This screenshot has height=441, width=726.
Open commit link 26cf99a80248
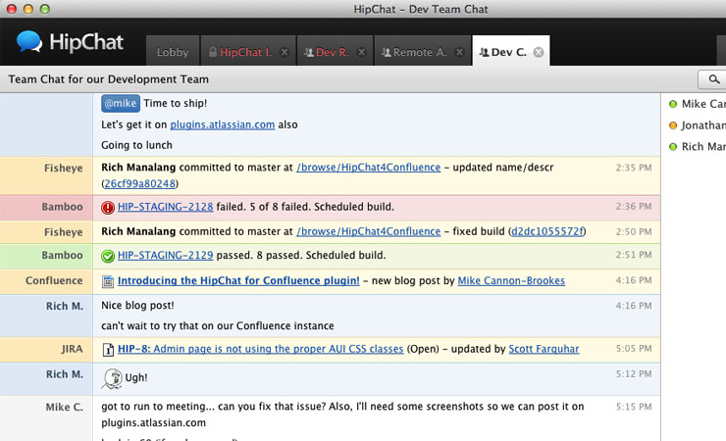click(140, 182)
